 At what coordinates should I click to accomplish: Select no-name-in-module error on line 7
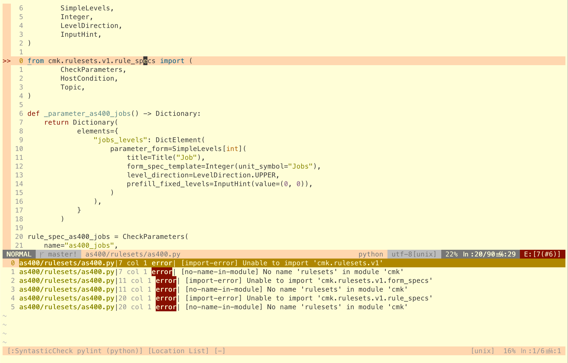click(x=292, y=272)
